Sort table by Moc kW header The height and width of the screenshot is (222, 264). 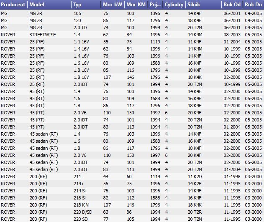point(113,5)
